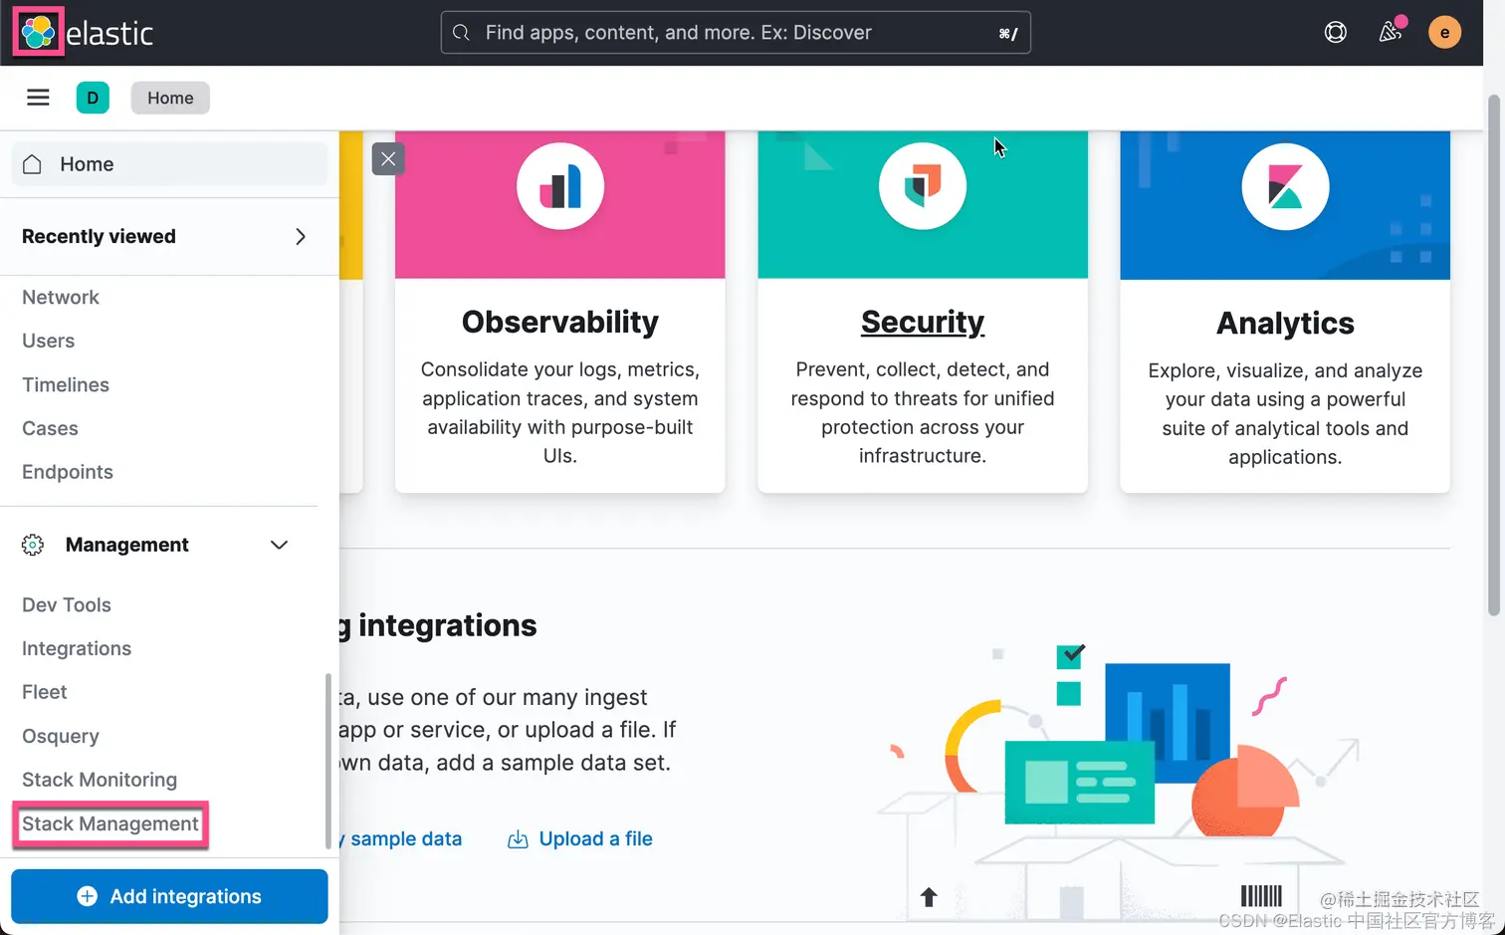This screenshot has width=1505, height=935.
Task: Open Cases from the side menu
Action: point(50,428)
